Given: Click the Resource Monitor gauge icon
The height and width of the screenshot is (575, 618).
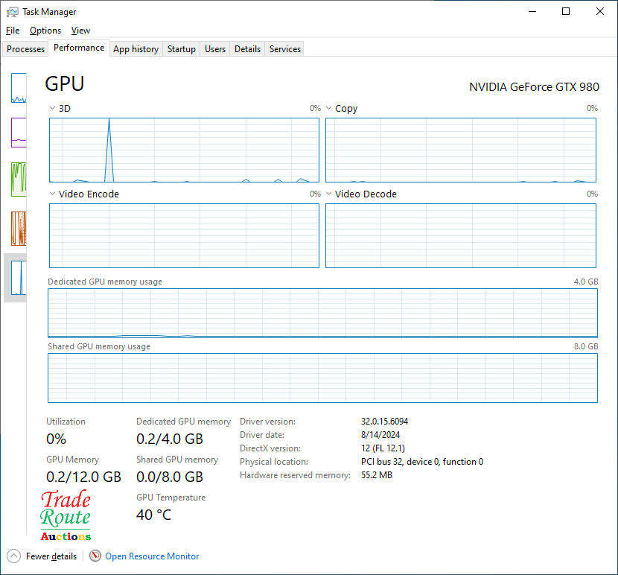Looking at the screenshot, I should tap(95, 556).
